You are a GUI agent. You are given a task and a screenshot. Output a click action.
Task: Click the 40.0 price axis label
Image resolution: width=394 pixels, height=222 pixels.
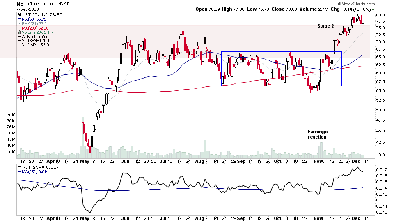(380, 155)
